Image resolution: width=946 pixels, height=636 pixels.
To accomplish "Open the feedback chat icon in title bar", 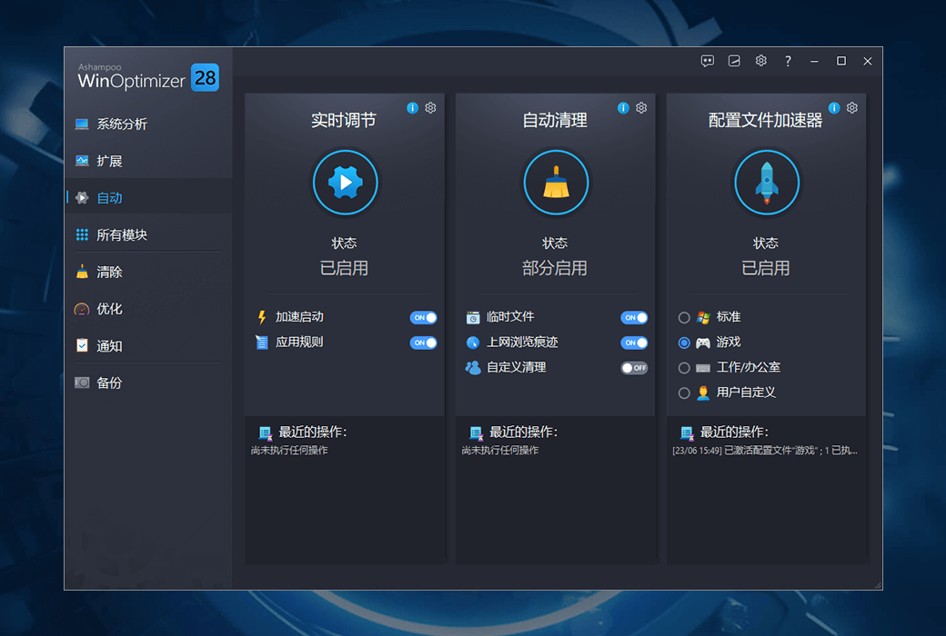I will 707,61.
